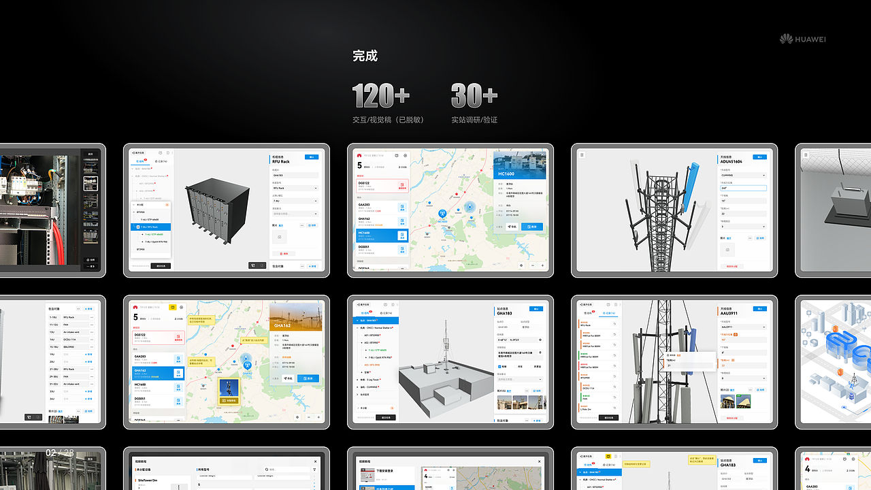Open yellow tutorial video thumbnail on GHA162 map
The width and height of the screenshot is (871, 490).
tap(229, 391)
